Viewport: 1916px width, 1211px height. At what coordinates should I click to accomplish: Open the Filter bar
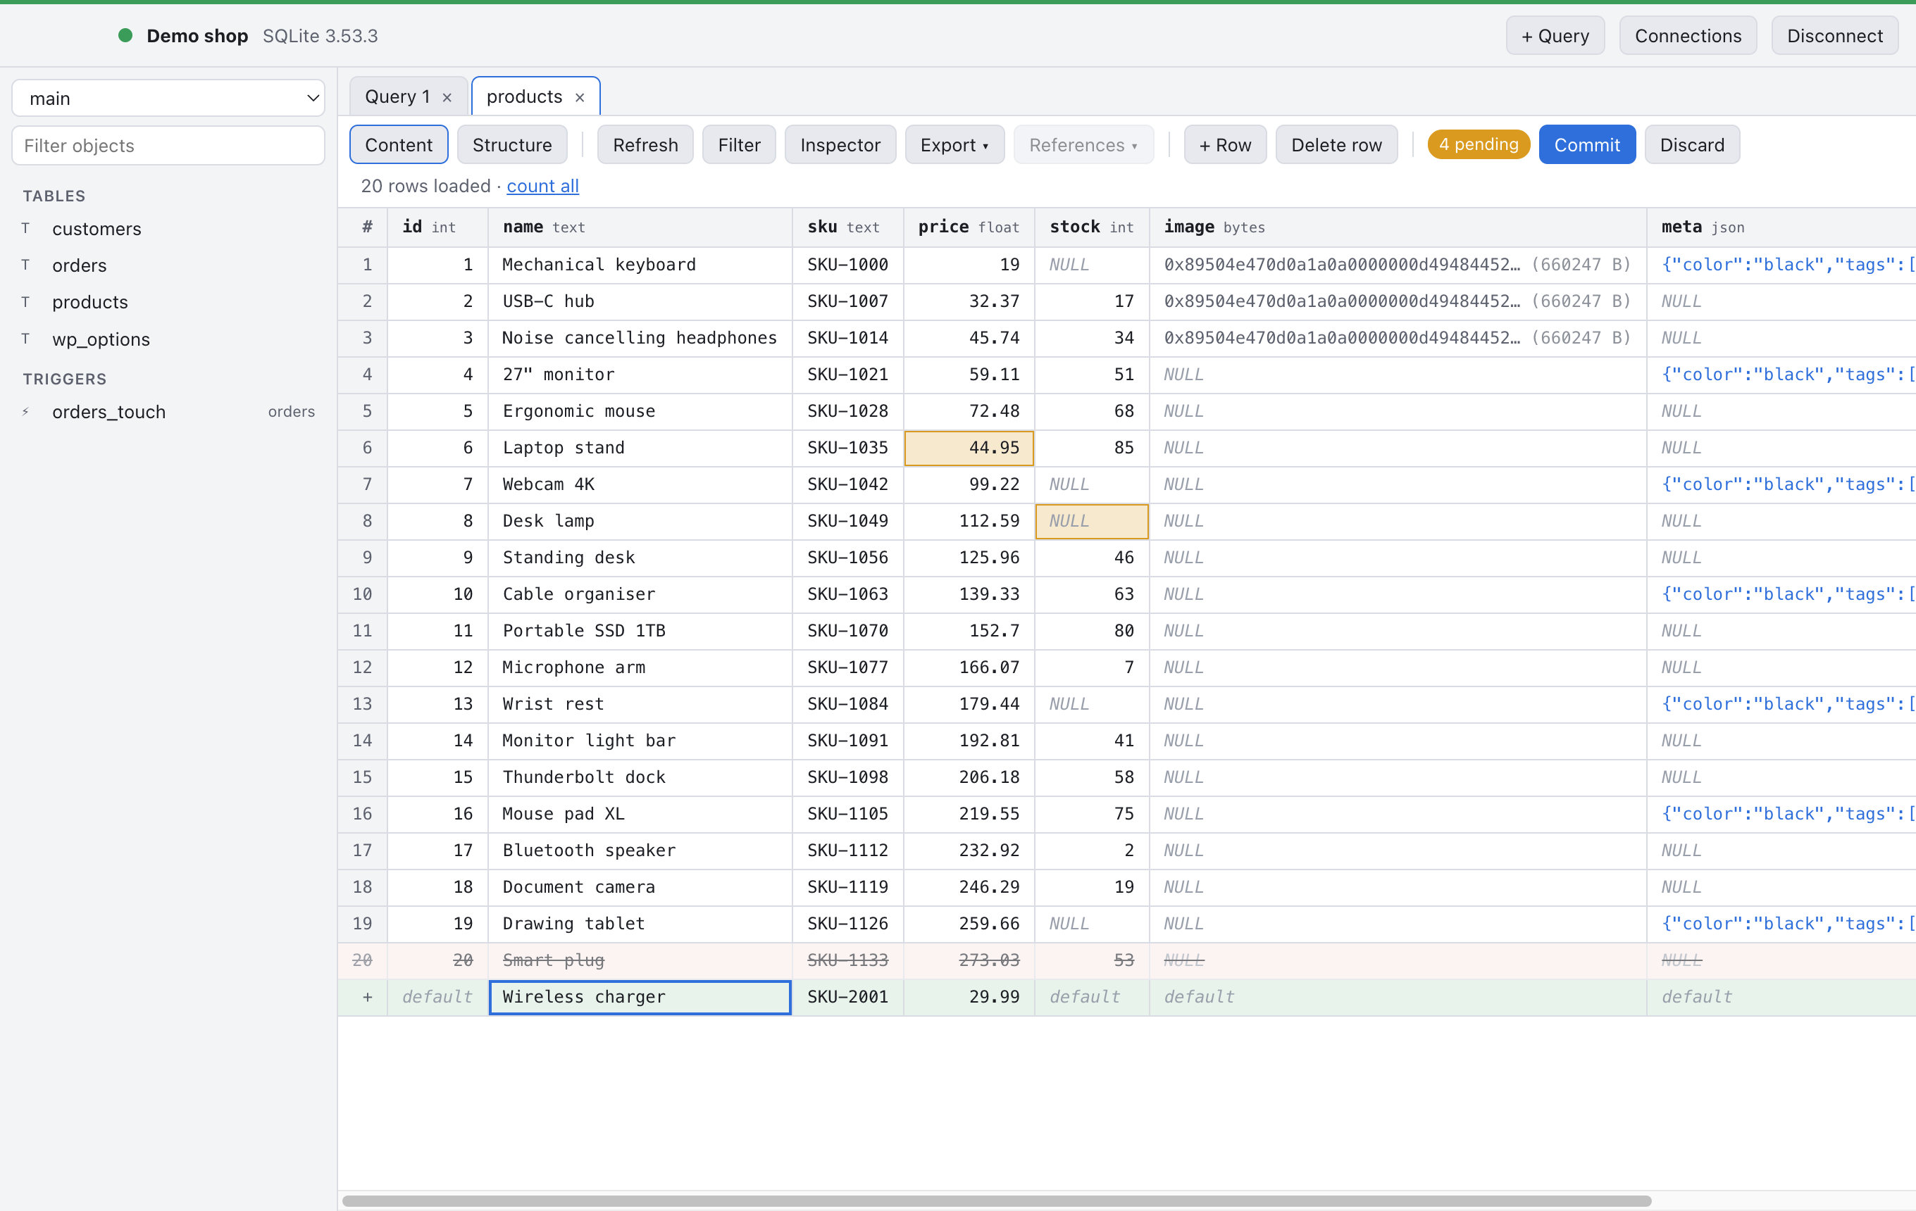(x=738, y=145)
